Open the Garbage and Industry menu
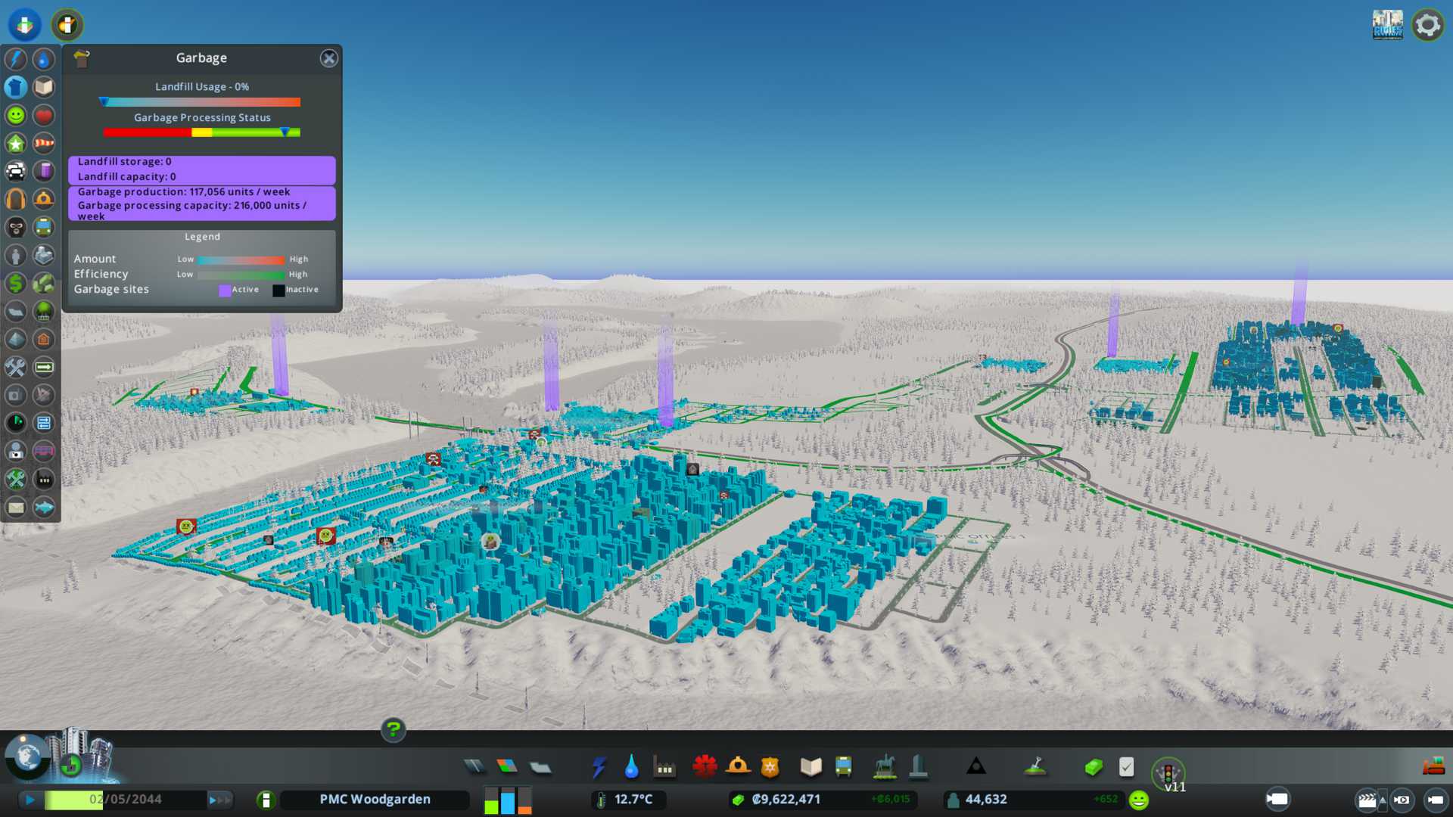1453x817 pixels. 664,767
